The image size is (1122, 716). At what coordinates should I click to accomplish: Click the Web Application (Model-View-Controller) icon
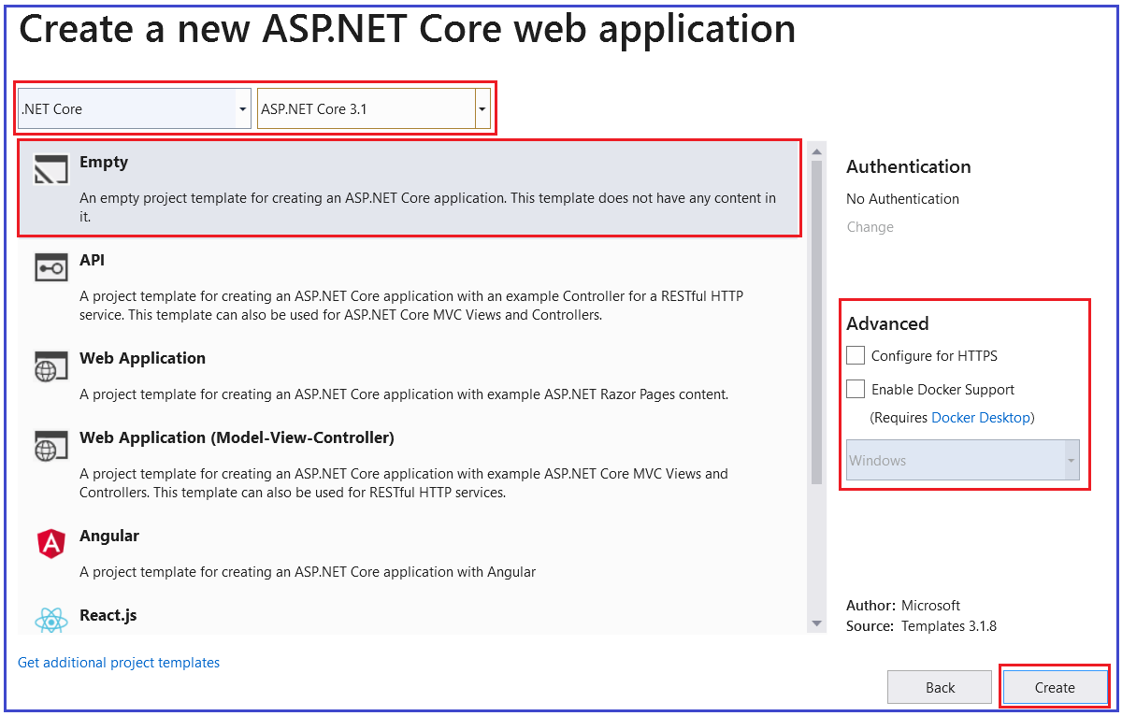pos(50,445)
